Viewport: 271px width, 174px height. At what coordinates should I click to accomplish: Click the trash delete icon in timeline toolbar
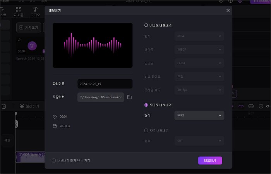[4, 106]
